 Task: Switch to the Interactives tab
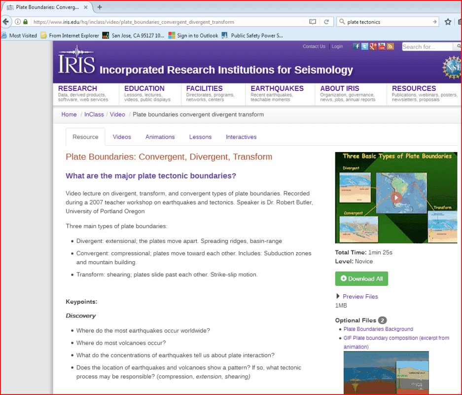click(x=241, y=137)
